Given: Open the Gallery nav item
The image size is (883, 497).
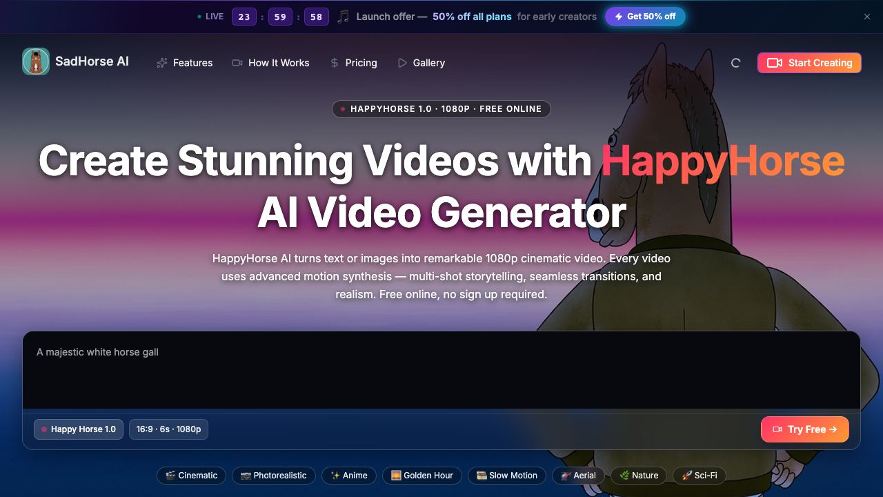Looking at the screenshot, I should (x=421, y=63).
